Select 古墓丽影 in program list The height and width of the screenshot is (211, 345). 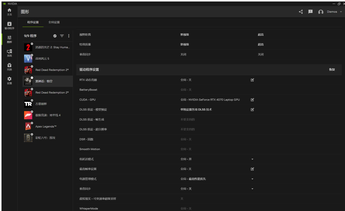(x=48, y=104)
